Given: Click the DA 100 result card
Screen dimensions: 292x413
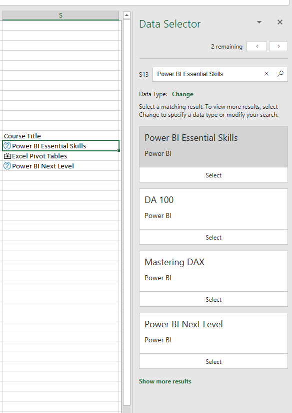Looking at the screenshot, I should point(213,208).
